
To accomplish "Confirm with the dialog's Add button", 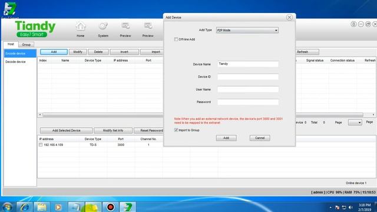I will coord(226,138).
